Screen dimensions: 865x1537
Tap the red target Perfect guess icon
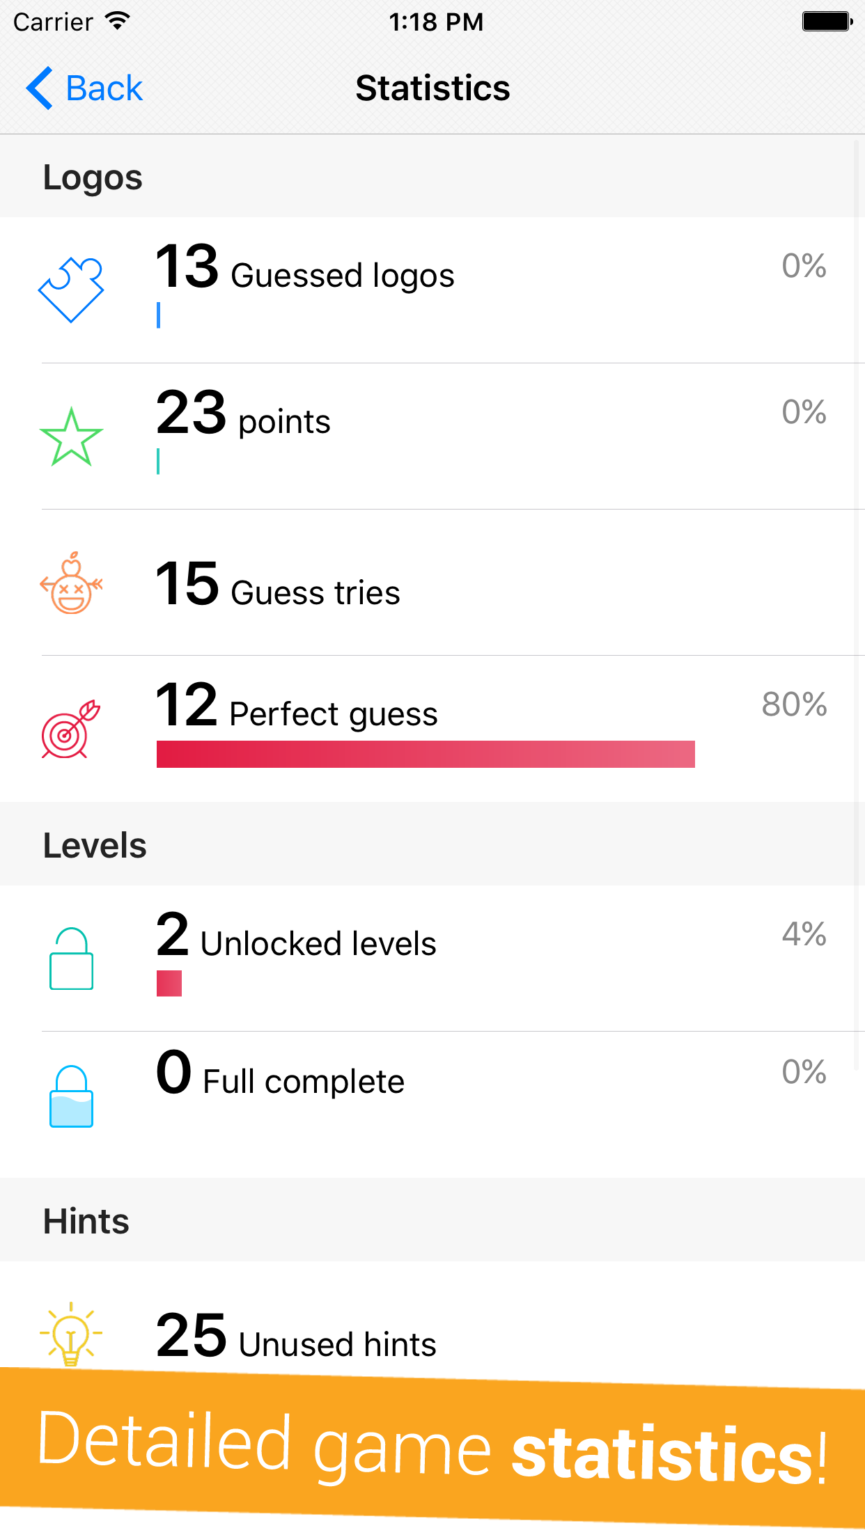(71, 729)
